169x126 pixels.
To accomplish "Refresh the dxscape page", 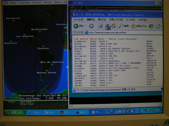I will (x=107, y=26).
